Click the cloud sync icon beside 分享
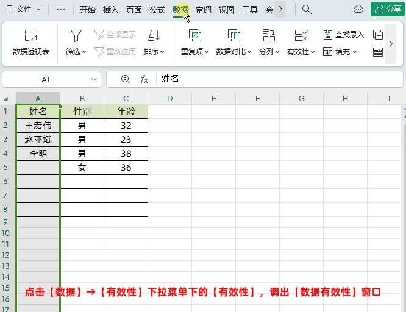406x312 pixels. [x=358, y=9]
